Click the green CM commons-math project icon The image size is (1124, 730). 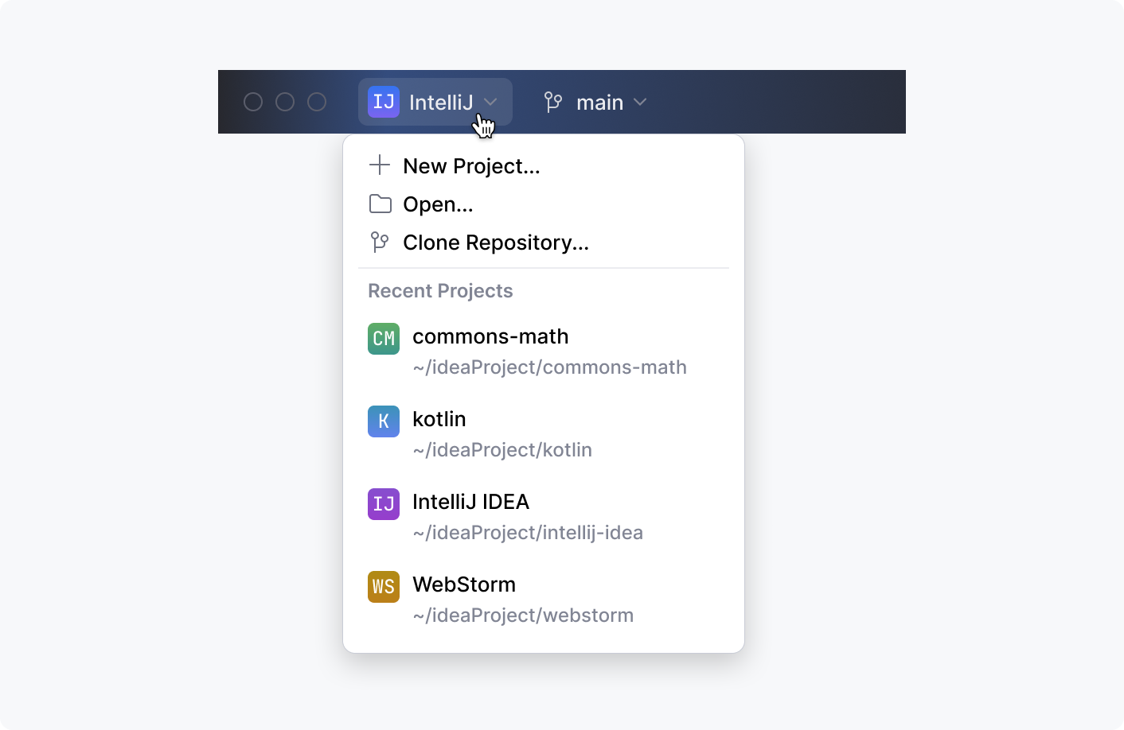384,339
